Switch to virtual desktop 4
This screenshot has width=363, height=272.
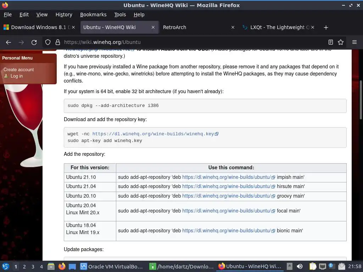pyautogui.click(x=41, y=267)
